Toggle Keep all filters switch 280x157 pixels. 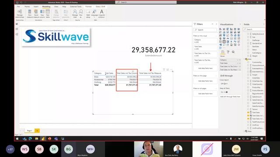tap(226, 92)
